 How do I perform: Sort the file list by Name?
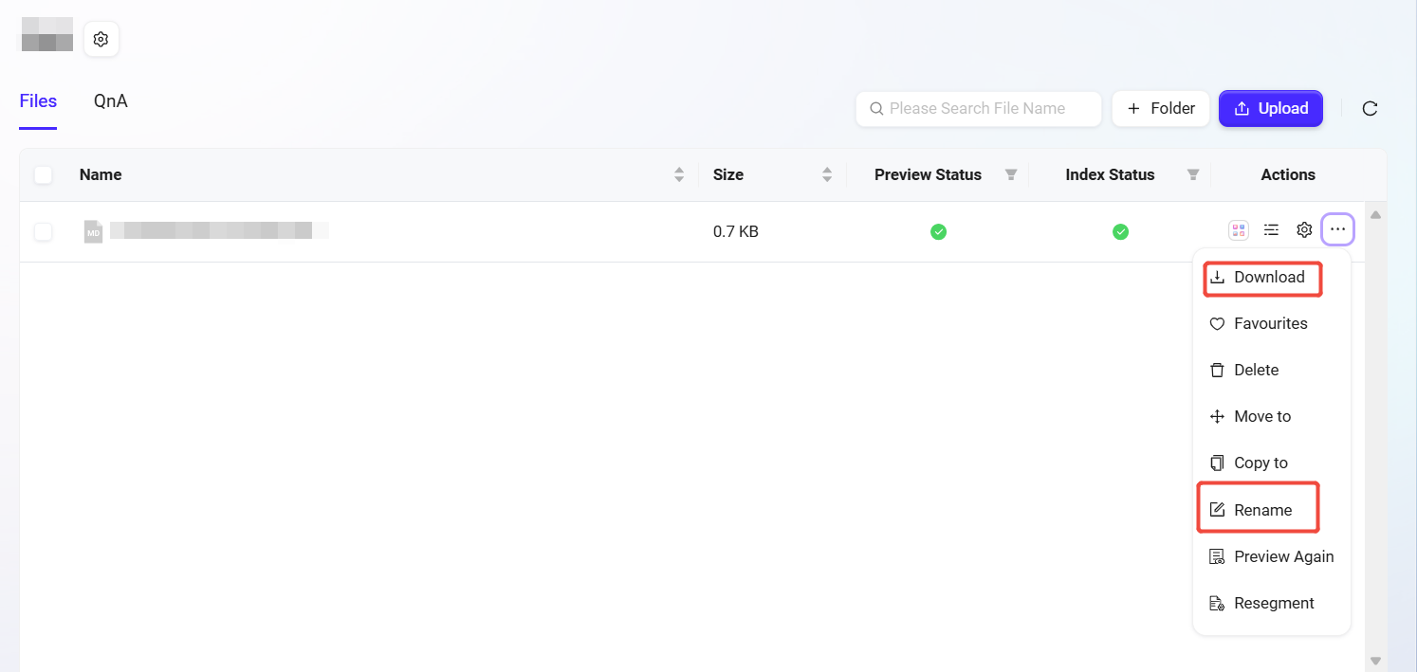tap(679, 174)
